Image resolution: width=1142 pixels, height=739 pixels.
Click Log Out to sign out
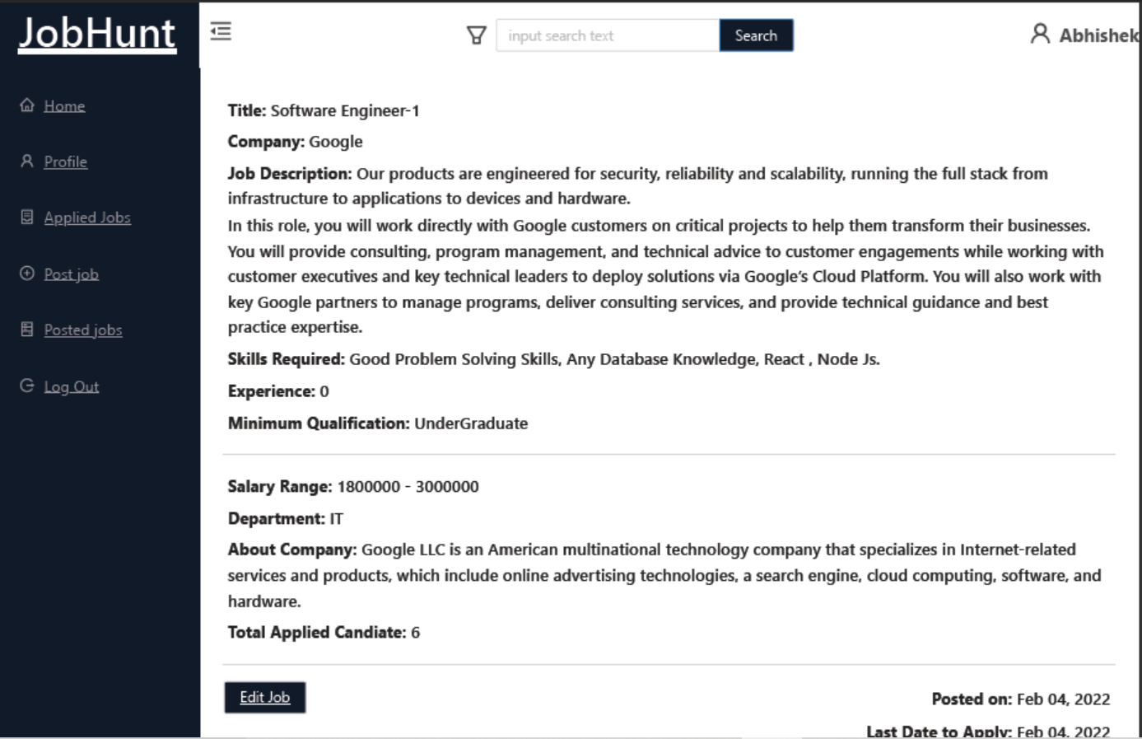click(x=72, y=386)
